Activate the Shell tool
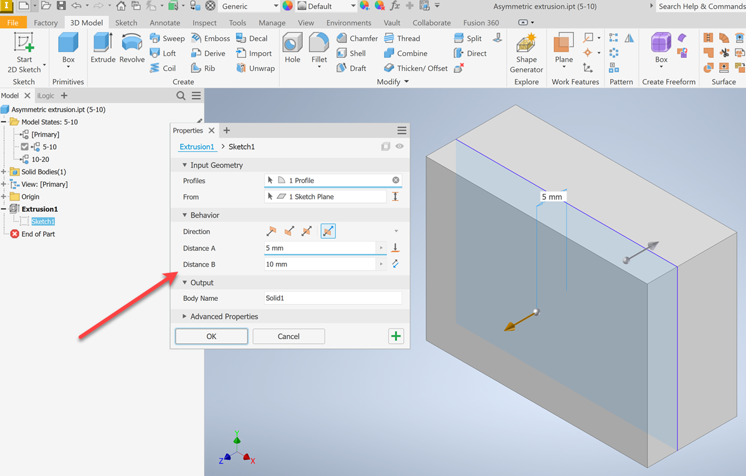Image resolution: width=746 pixels, height=476 pixels. 353,53
